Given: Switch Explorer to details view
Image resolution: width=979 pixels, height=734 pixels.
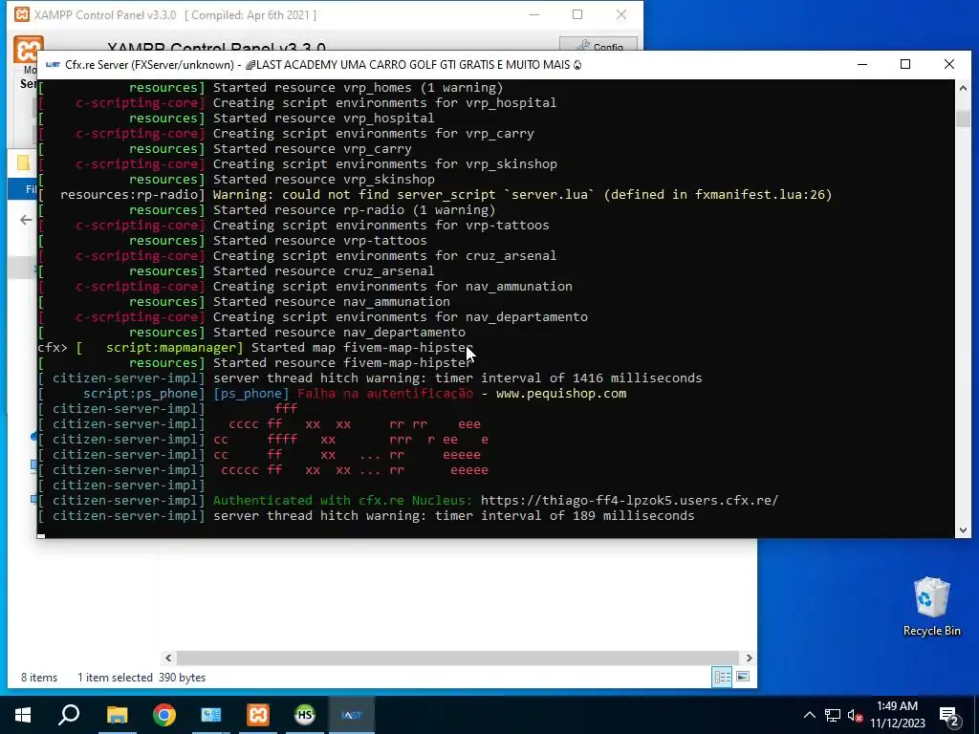Looking at the screenshot, I should pyautogui.click(x=723, y=677).
